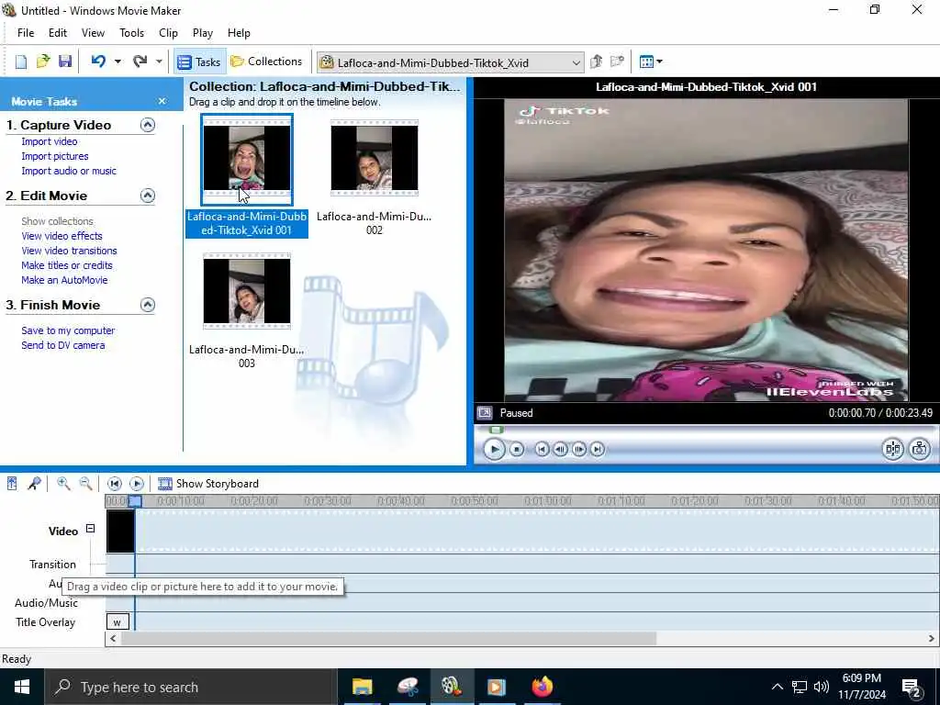The image size is (940, 705).
Task: Open View video transitions
Action: pyautogui.click(x=69, y=251)
